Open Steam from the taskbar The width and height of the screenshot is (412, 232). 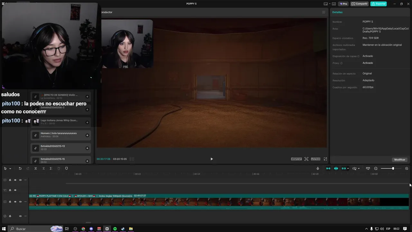(x=123, y=229)
